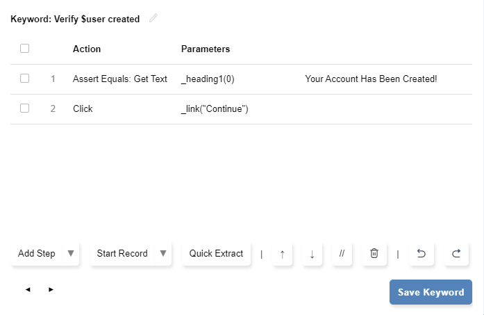Save the keyword with Save Keyword

click(431, 292)
